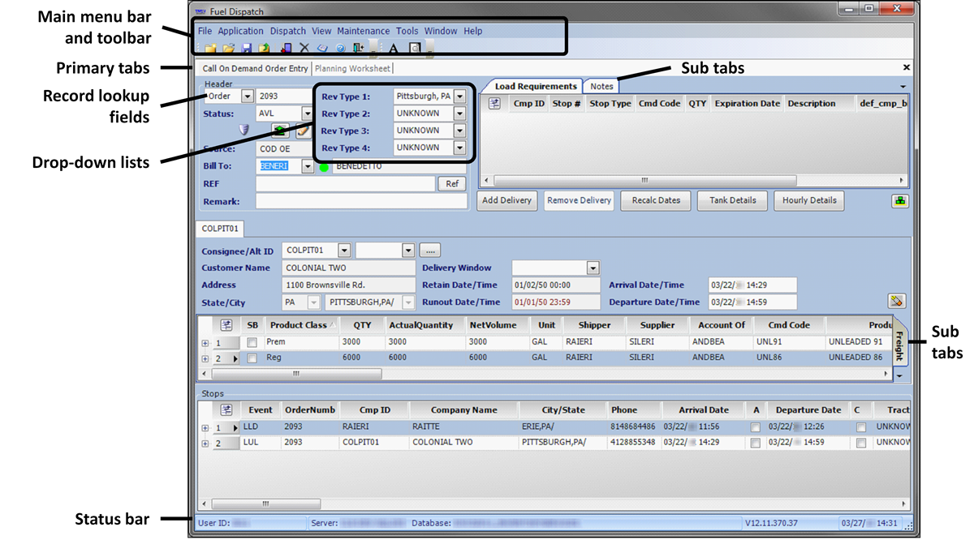The image size is (974, 540).
Task: Toggle the C checkbox on the LUL stop row
Action: click(861, 444)
